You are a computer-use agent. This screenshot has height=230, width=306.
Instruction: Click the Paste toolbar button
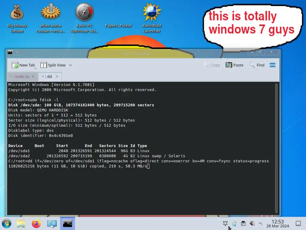234,65
